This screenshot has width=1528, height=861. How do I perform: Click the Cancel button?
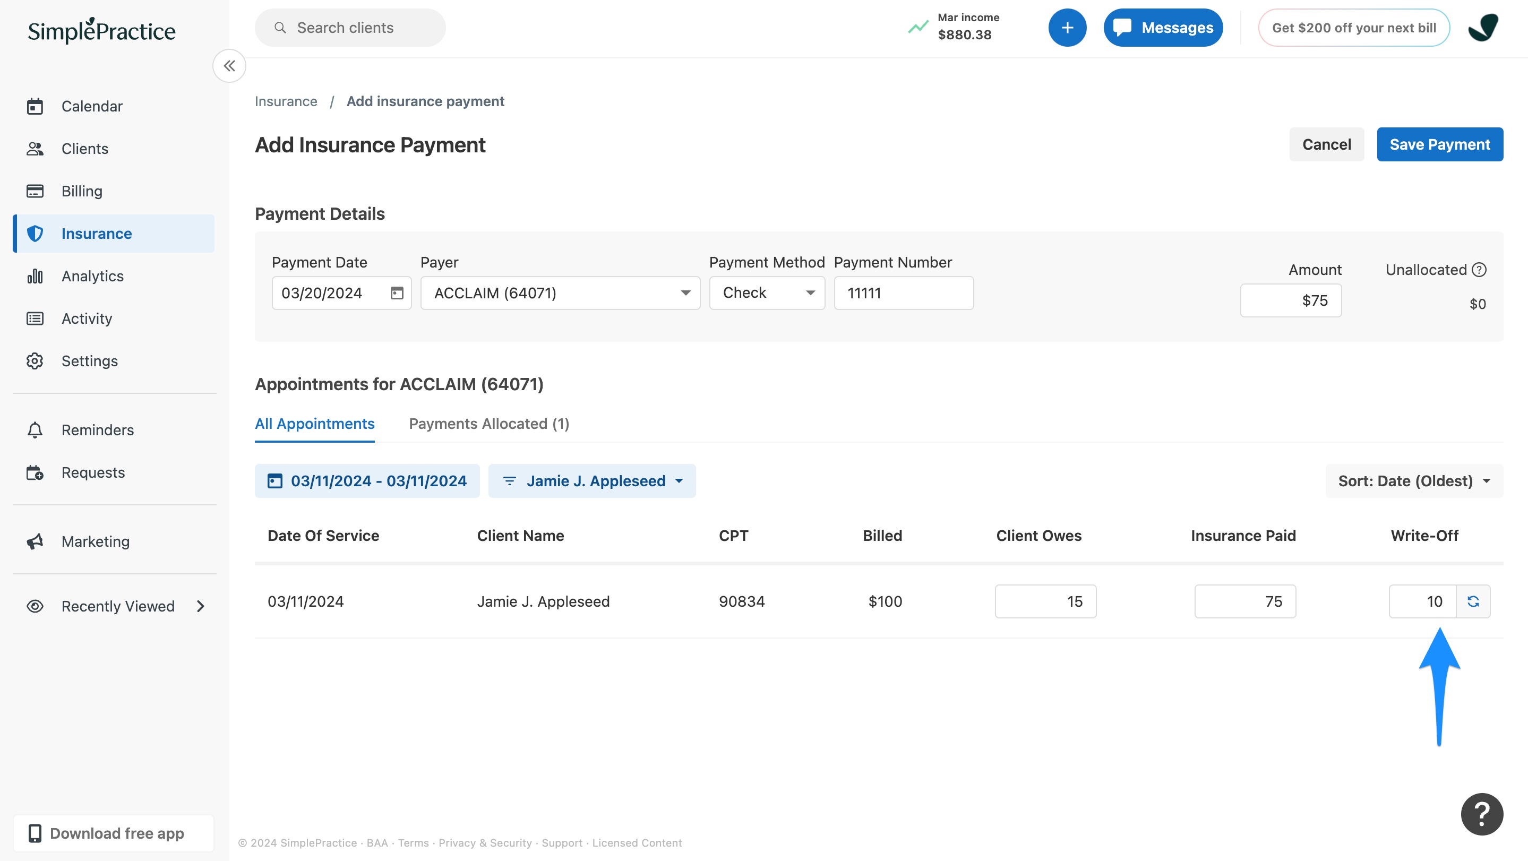(1326, 145)
